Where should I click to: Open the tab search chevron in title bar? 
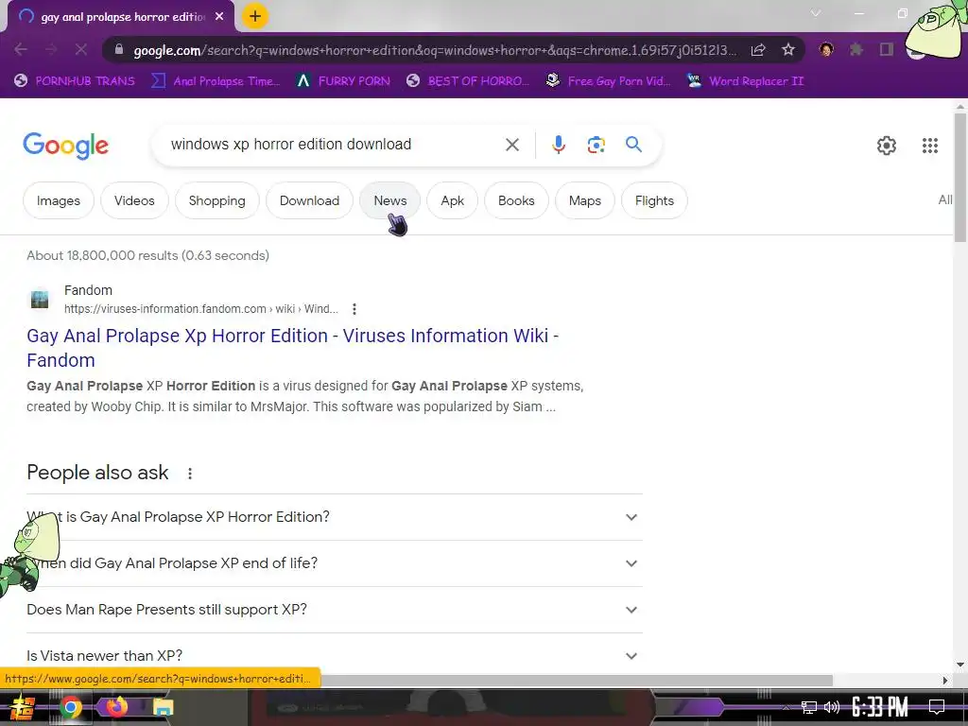pos(816,13)
